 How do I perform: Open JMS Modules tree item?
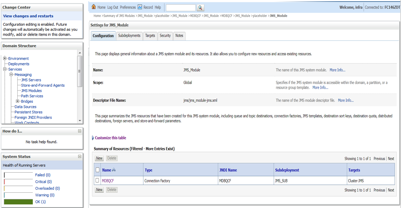tap(31, 91)
